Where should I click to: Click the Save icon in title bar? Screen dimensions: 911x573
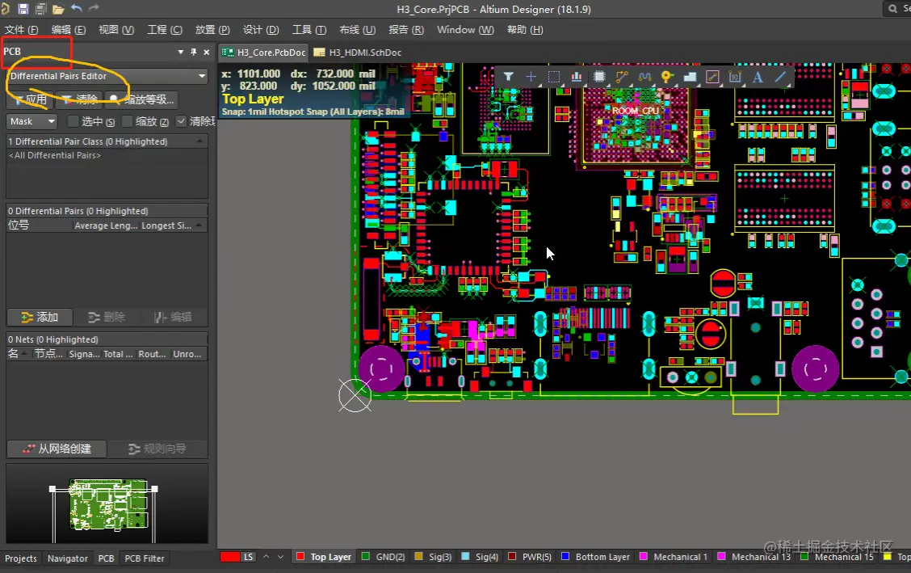[23, 9]
